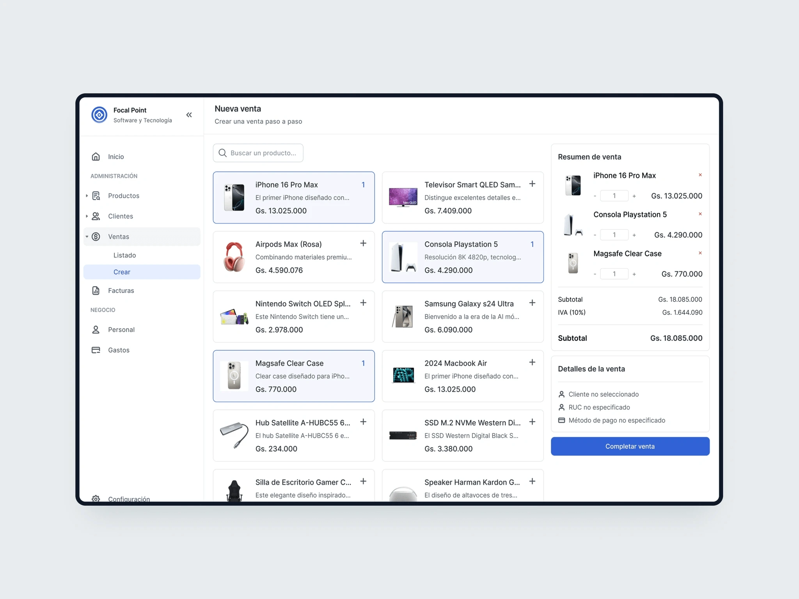The width and height of the screenshot is (799, 599).
Task: Increase Magsafe Clear Case quantity
Action: (634, 274)
